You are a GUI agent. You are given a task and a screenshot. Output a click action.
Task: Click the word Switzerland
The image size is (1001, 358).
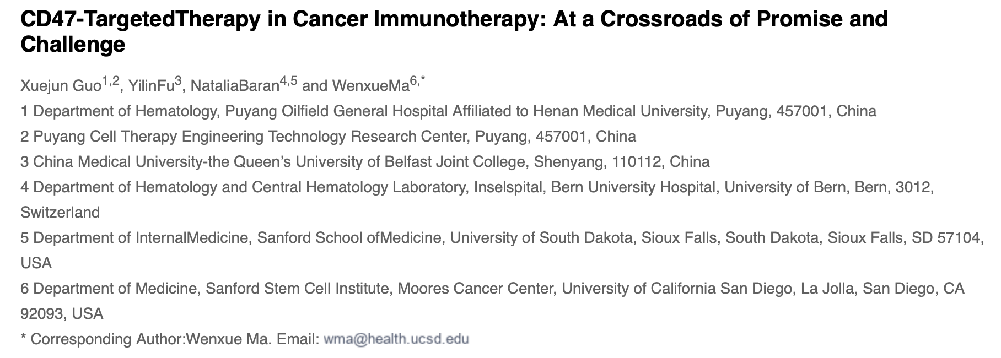[x=60, y=213]
